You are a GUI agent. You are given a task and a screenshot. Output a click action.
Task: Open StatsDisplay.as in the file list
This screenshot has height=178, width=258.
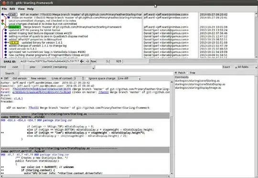pos(200,84)
